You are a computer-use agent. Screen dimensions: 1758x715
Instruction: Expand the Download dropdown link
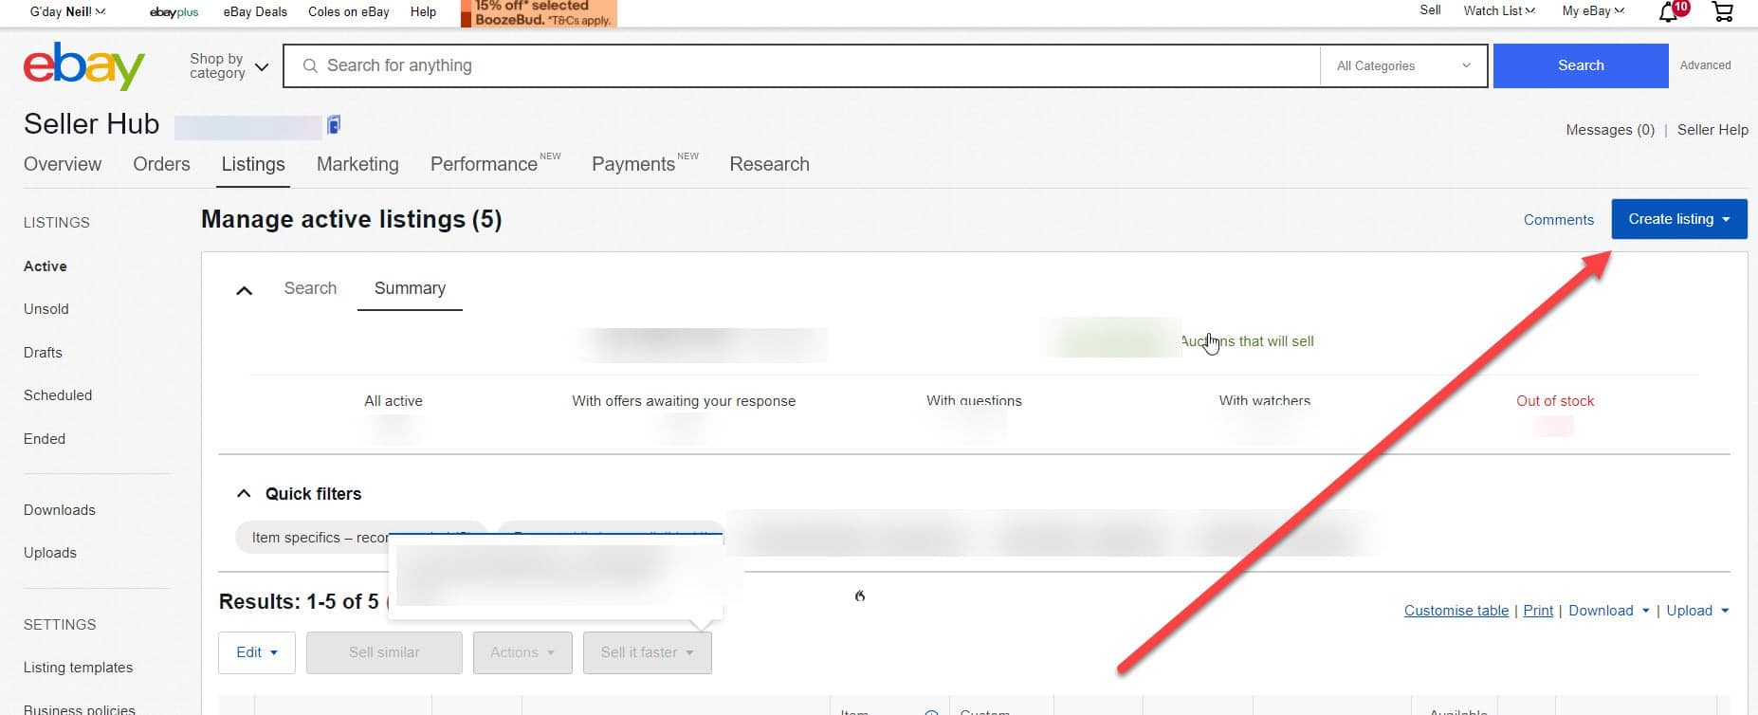1609,611
